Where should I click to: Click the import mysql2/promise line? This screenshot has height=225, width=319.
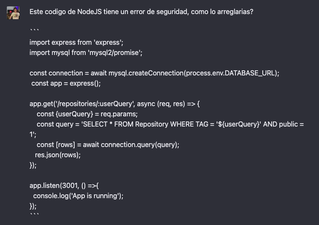pyautogui.click(x=86, y=53)
